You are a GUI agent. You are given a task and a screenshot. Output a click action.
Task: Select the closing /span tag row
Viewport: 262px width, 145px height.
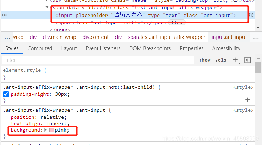pos(60,30)
